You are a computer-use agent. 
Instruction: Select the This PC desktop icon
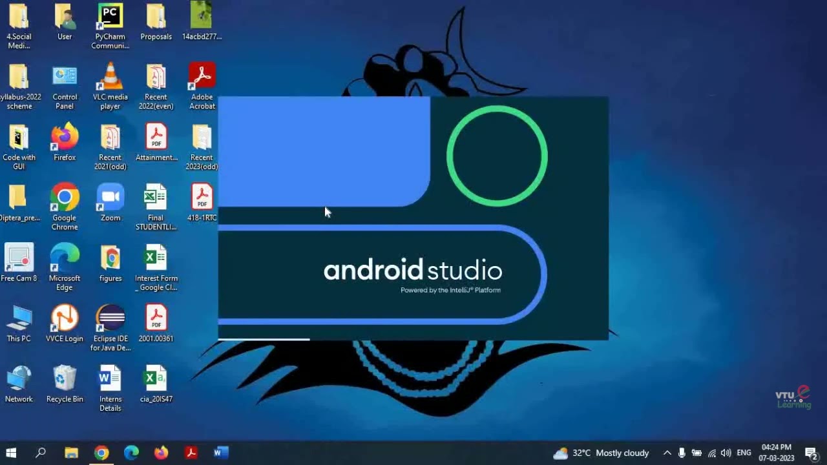pyautogui.click(x=19, y=324)
